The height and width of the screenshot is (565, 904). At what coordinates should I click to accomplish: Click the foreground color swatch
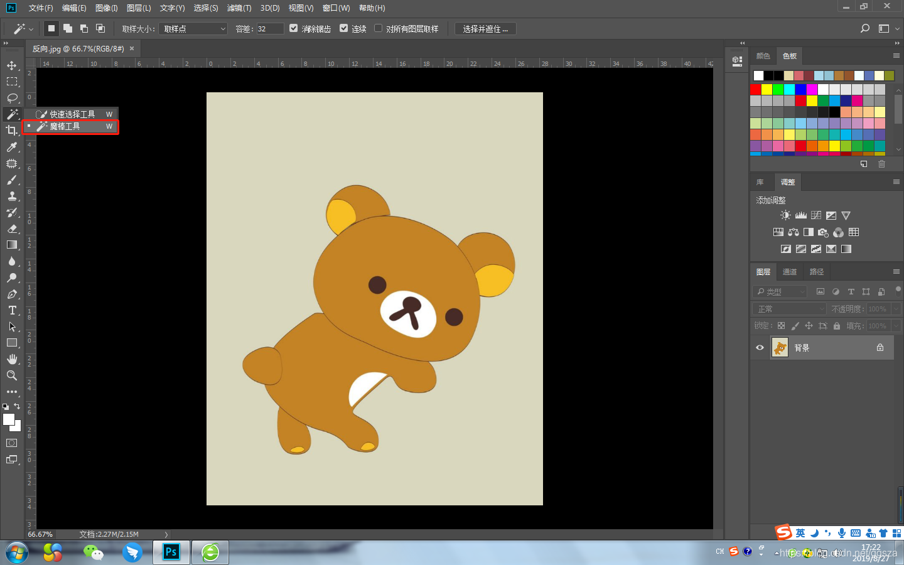[x=9, y=420]
